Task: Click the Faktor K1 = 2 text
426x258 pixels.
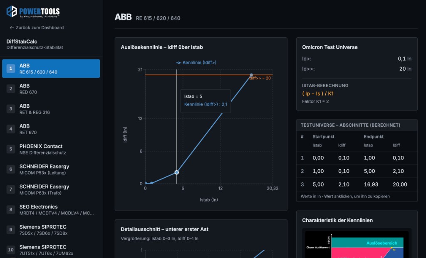Action: (315, 101)
